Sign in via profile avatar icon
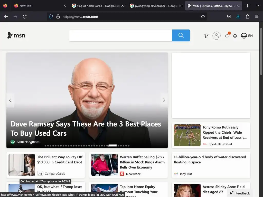The height and width of the screenshot is (197, 263). tap(216, 36)
